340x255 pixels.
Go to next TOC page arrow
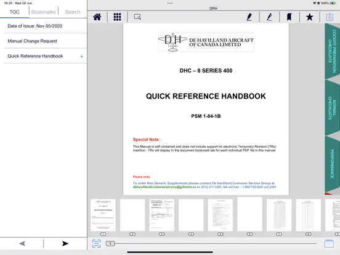click(x=65, y=243)
